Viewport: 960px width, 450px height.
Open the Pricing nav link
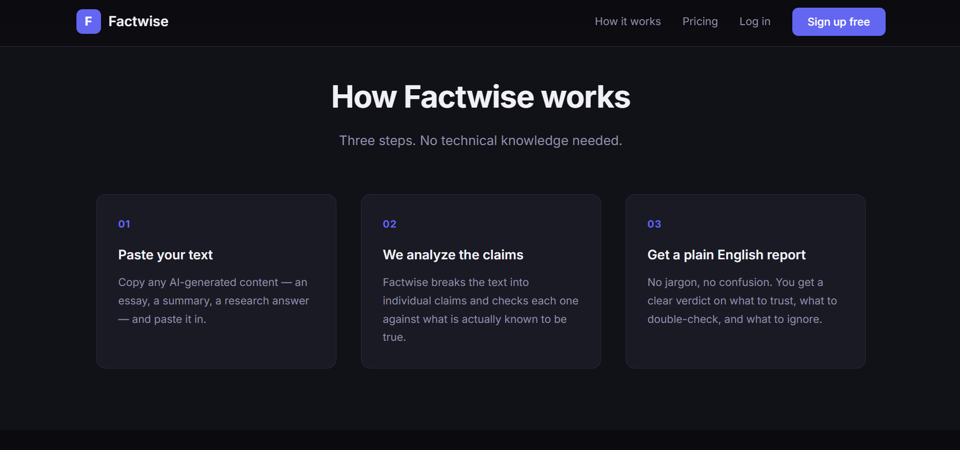(x=700, y=22)
